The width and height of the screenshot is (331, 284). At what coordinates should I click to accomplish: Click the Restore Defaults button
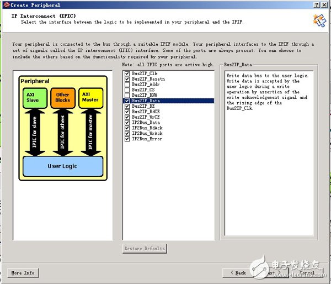[x=145, y=249]
